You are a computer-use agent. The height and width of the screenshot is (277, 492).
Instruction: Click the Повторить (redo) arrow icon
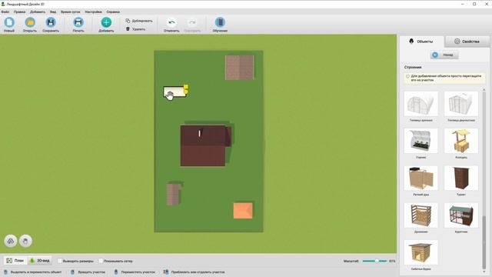pos(192,22)
